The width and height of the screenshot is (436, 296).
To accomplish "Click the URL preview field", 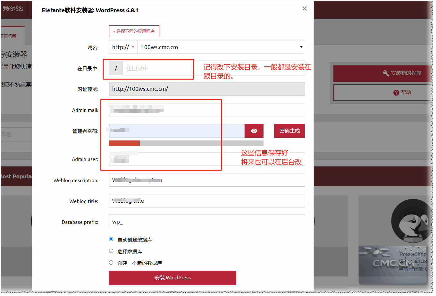I will coord(207,89).
